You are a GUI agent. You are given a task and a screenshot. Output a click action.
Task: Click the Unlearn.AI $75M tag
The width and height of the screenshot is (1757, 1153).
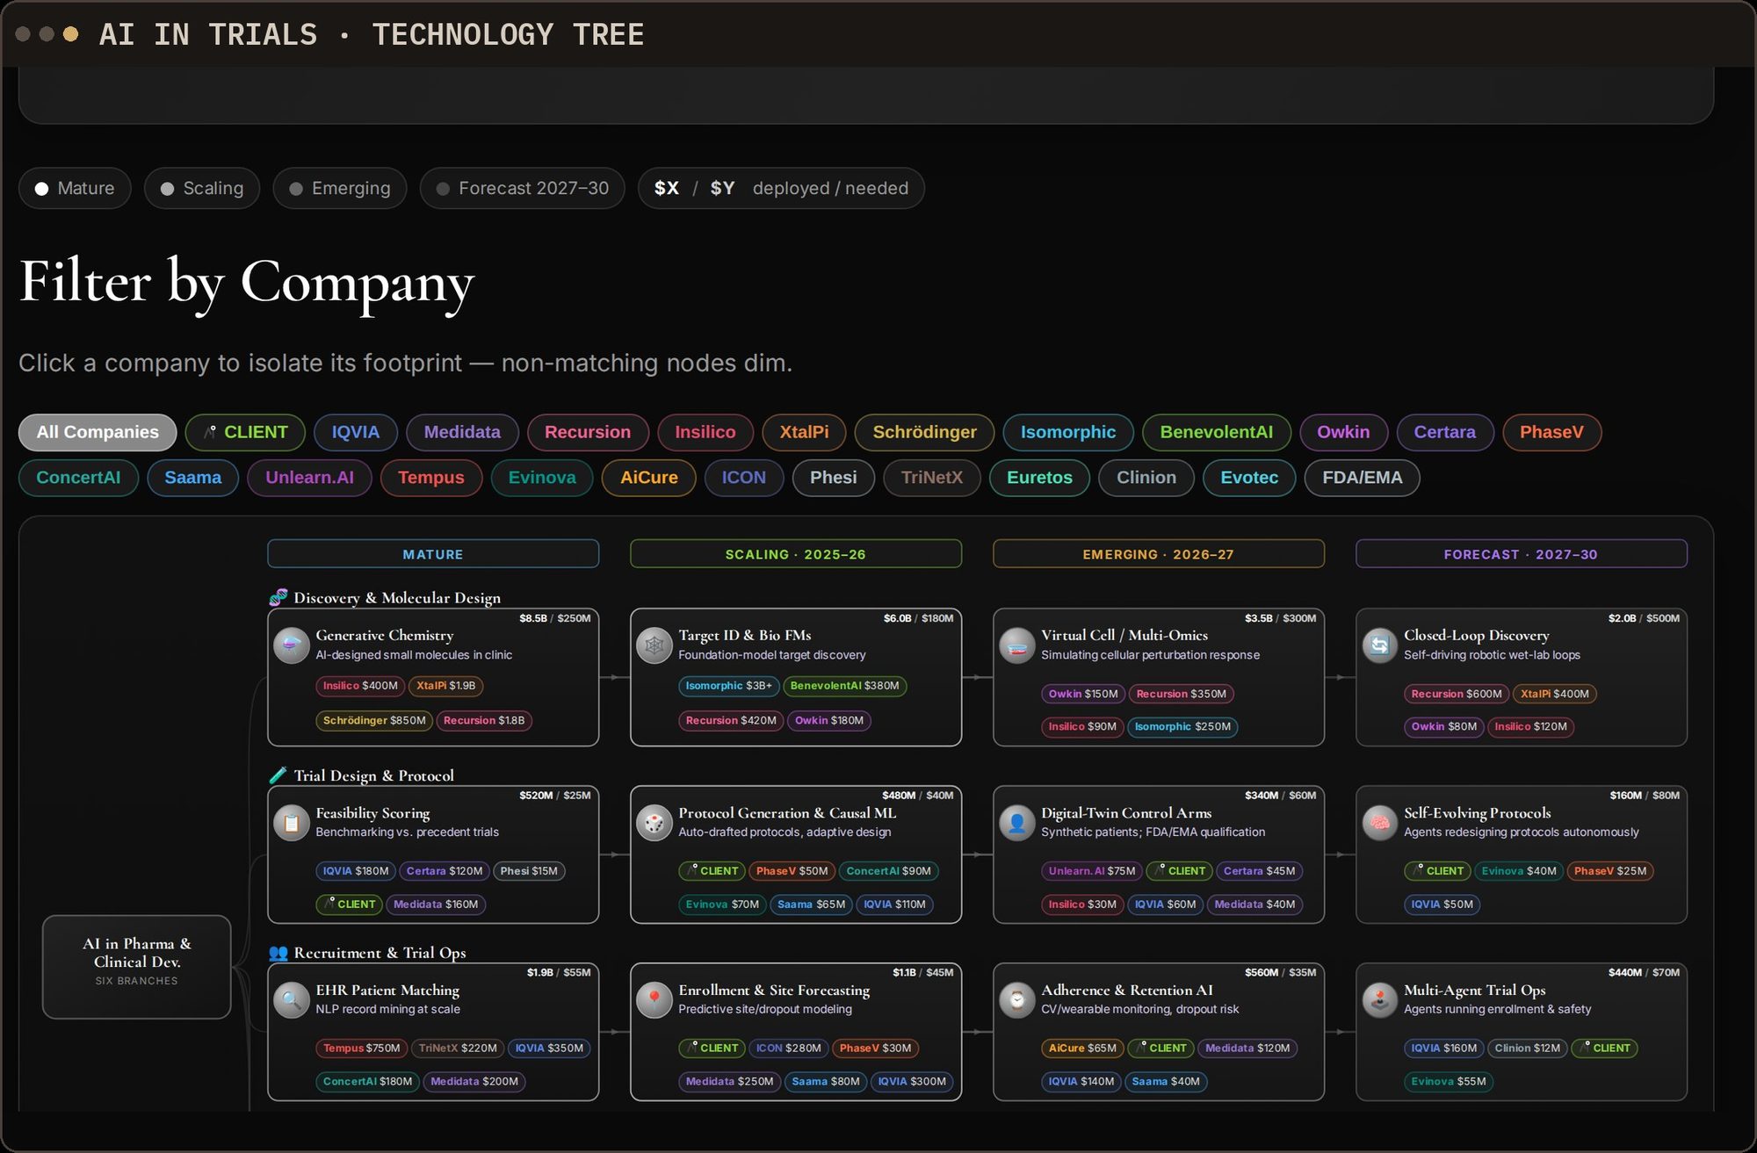click(1092, 871)
